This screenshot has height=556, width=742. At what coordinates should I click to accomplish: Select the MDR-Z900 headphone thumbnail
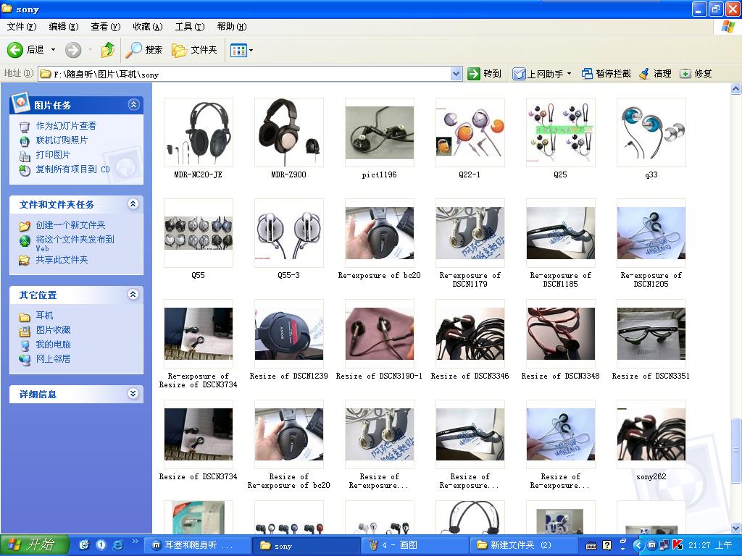click(x=289, y=132)
